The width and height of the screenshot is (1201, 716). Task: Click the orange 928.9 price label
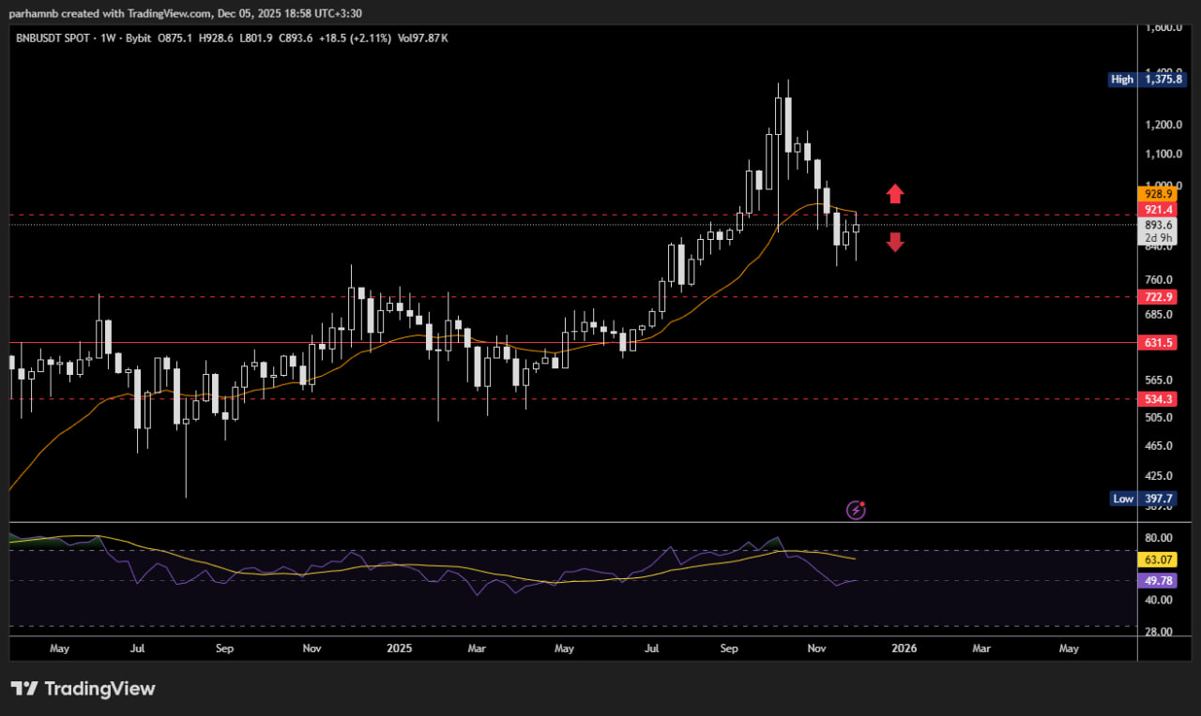[x=1161, y=194]
